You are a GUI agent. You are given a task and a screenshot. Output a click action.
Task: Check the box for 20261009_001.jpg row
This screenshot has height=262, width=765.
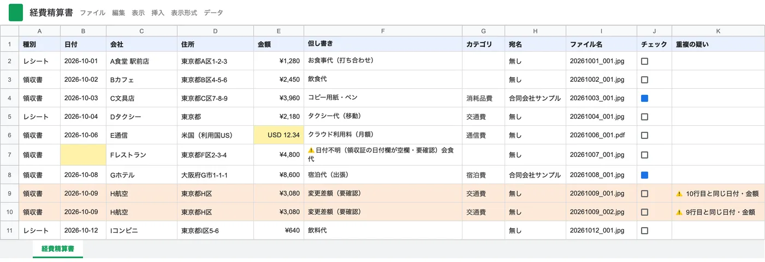click(644, 193)
